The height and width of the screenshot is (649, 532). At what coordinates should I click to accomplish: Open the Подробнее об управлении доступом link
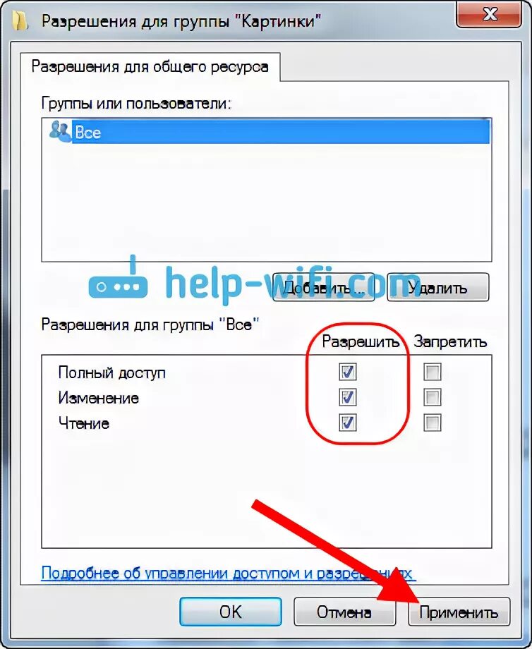coord(227,574)
